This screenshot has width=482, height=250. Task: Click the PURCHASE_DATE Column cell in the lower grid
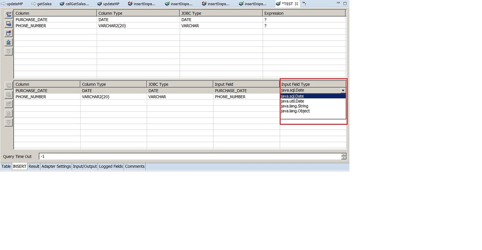click(47, 90)
